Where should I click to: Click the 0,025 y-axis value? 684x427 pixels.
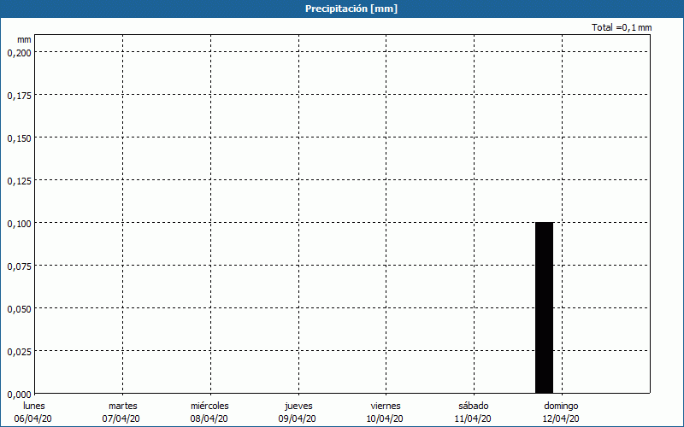point(20,352)
